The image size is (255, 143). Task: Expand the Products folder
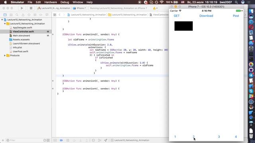click(x=5, y=56)
